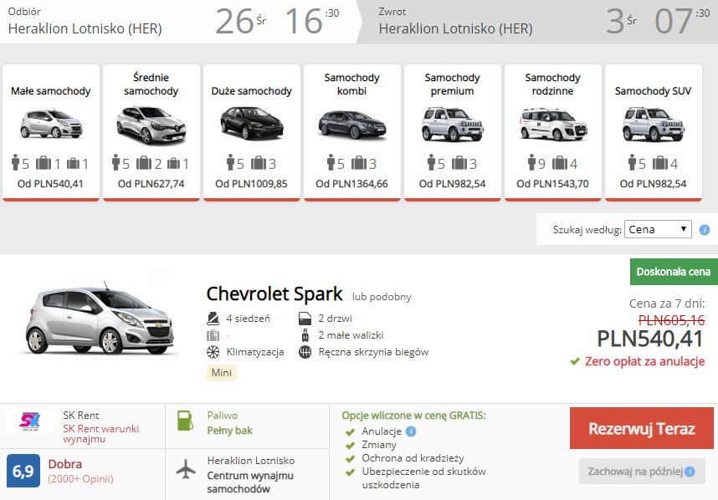This screenshot has width=718, height=500.
Task: Select the Samochody SUV category tab
Action: tap(653, 132)
